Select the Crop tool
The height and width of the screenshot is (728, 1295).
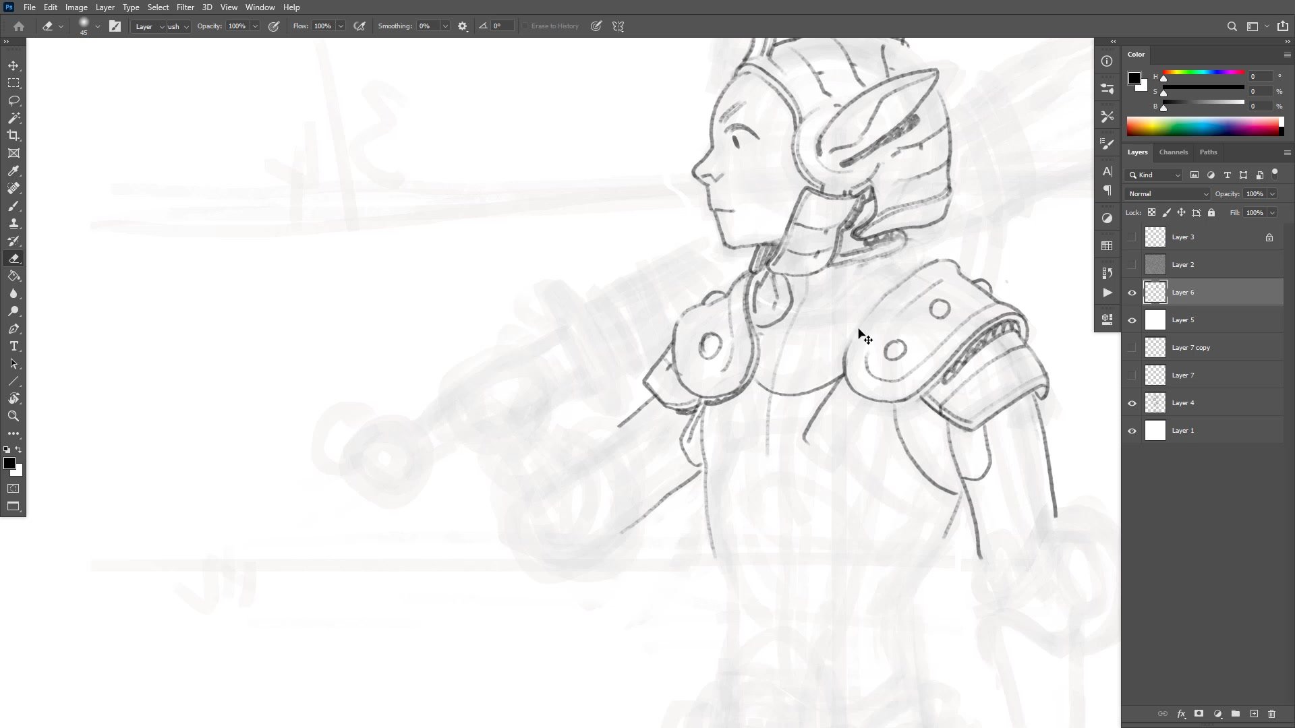point(13,135)
